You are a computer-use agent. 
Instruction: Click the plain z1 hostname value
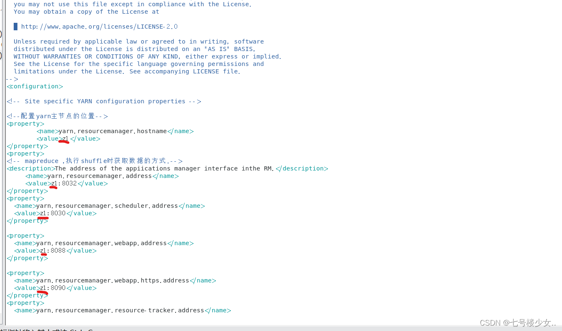pos(66,139)
